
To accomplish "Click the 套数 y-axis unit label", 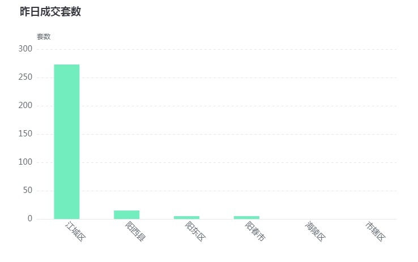I will point(44,36).
